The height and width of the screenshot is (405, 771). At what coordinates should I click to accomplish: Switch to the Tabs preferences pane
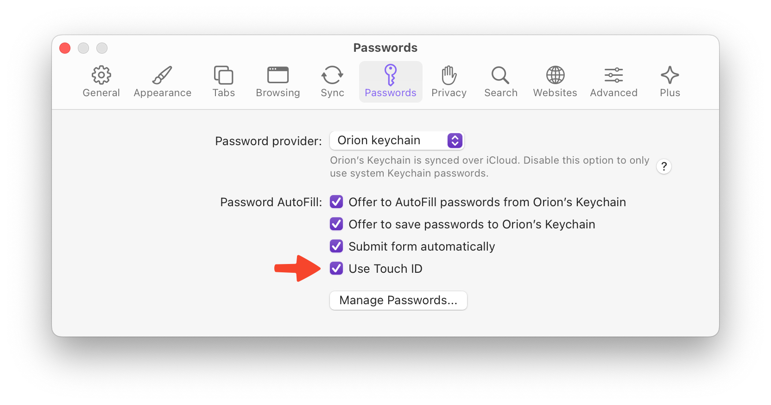[223, 81]
